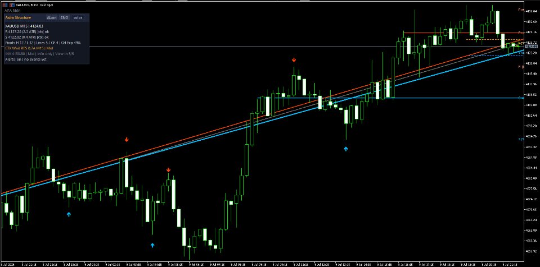The image size is (540, 267).
Task: Select the red down arrow above the midday swing high
Action: [x=294, y=60]
